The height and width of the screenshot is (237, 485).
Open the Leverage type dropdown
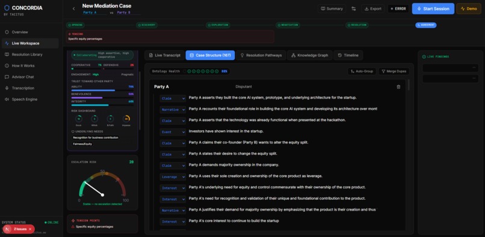173,177
